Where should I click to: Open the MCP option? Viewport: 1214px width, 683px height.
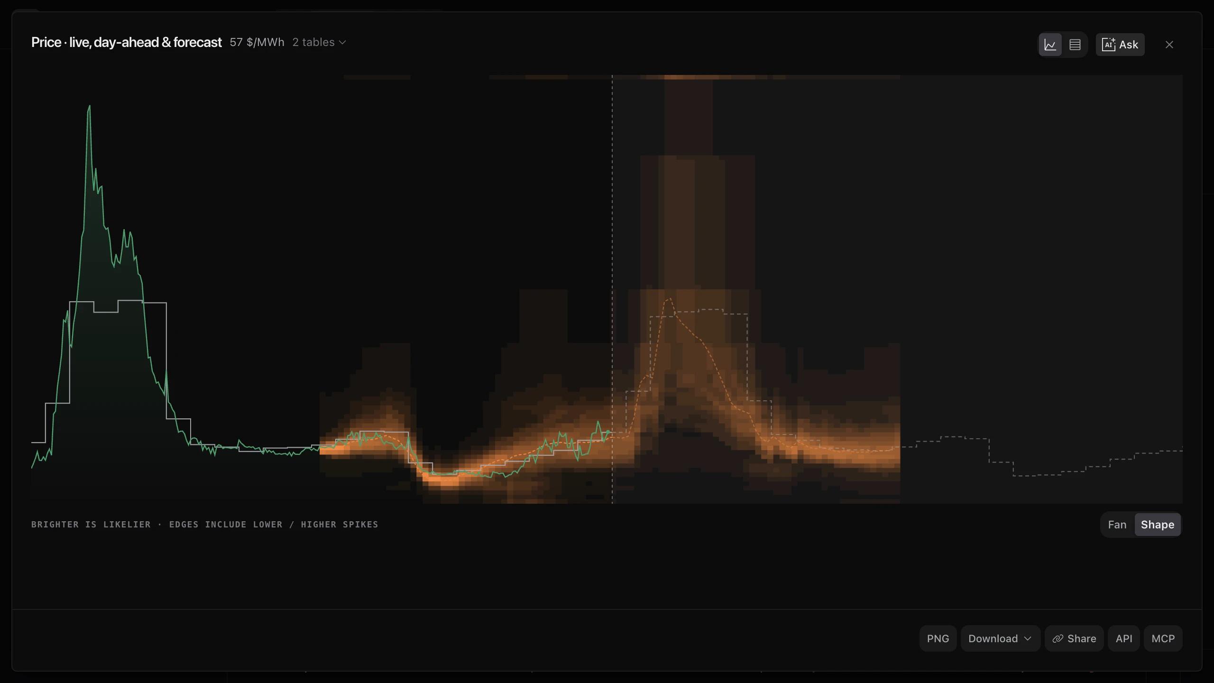(x=1163, y=638)
